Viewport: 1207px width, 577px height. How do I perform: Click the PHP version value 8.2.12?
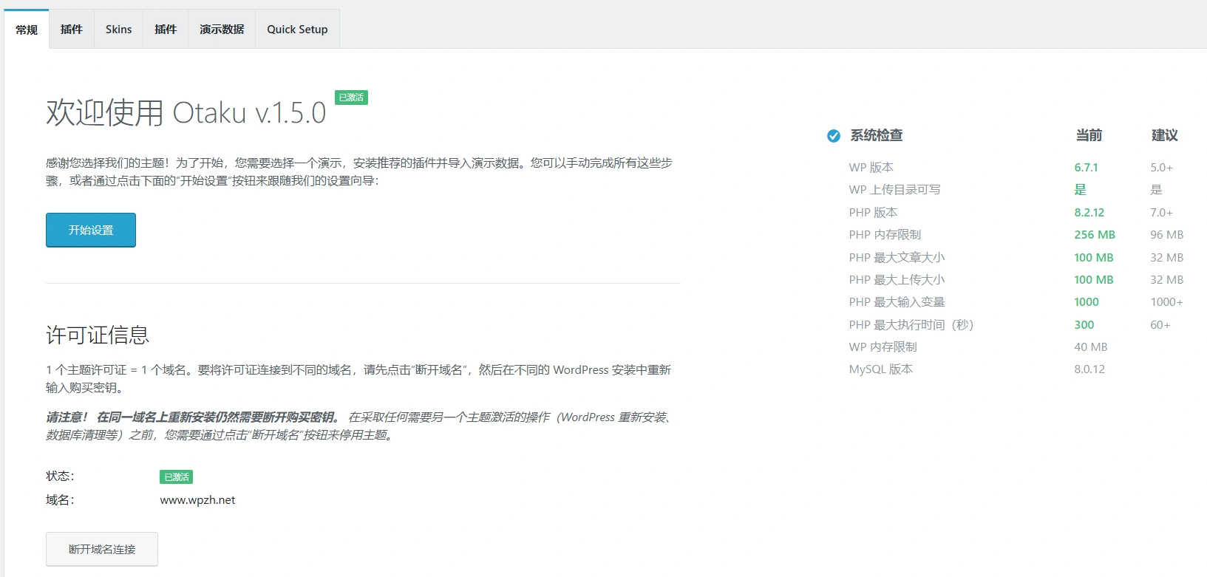[x=1089, y=213]
